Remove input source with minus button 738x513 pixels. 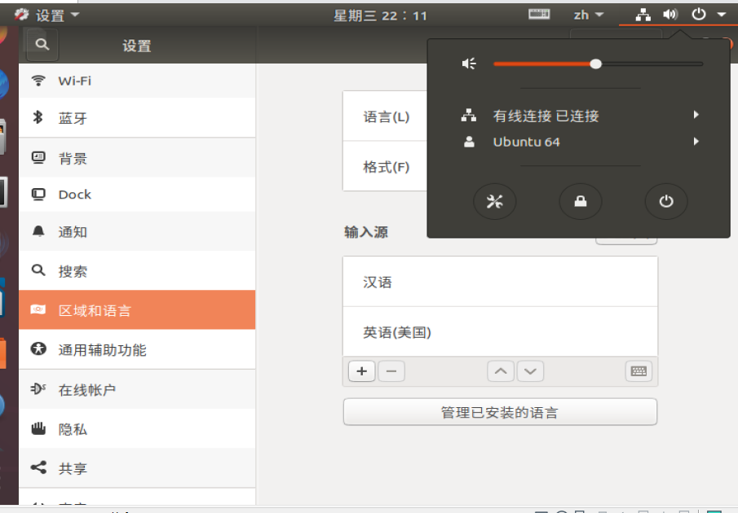tap(391, 371)
